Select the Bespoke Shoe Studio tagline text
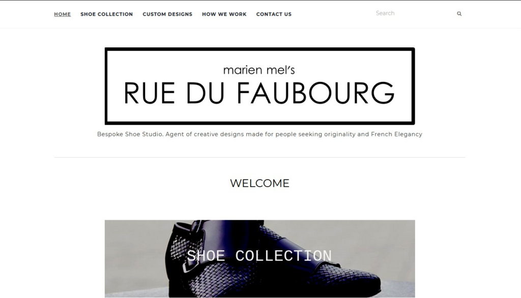Screen dimensions: 521x298 pyautogui.click(x=259, y=134)
